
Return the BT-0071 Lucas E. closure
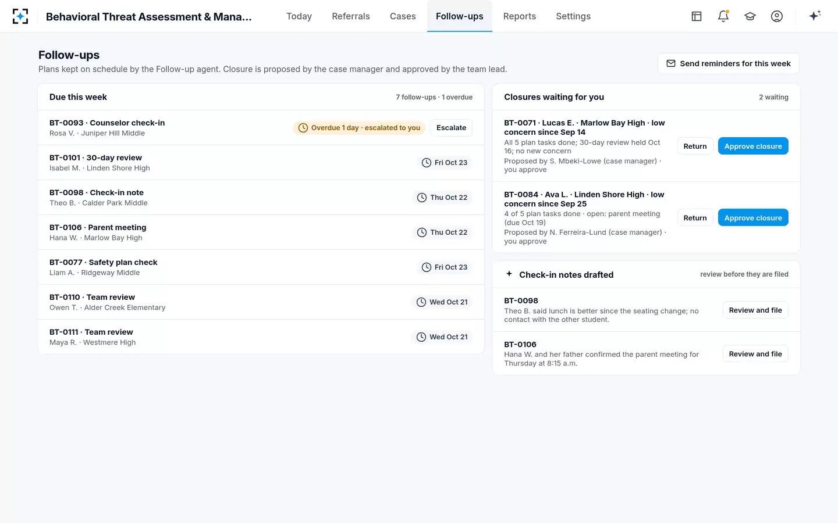pos(695,146)
